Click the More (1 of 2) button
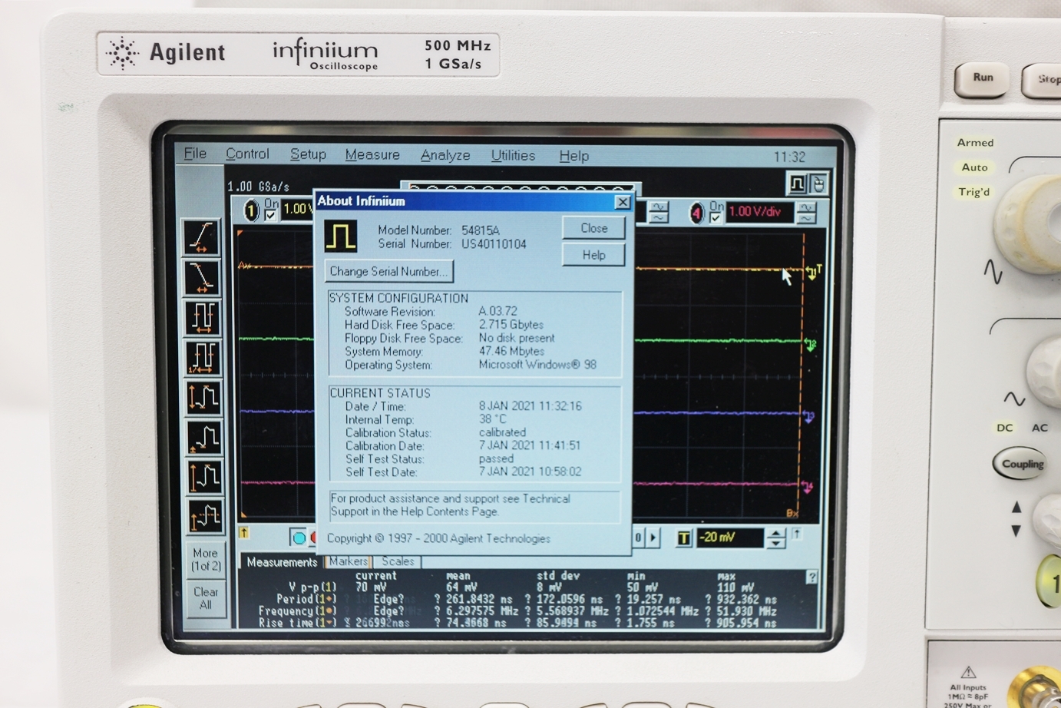 pyautogui.click(x=205, y=560)
